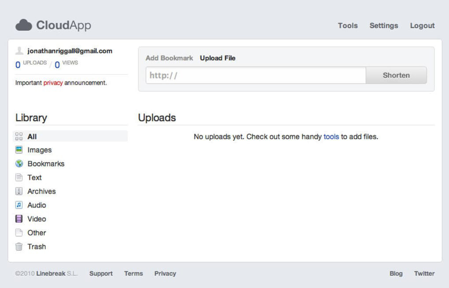Open the Bookmarks globe icon
The height and width of the screenshot is (288, 449).
[19, 163]
